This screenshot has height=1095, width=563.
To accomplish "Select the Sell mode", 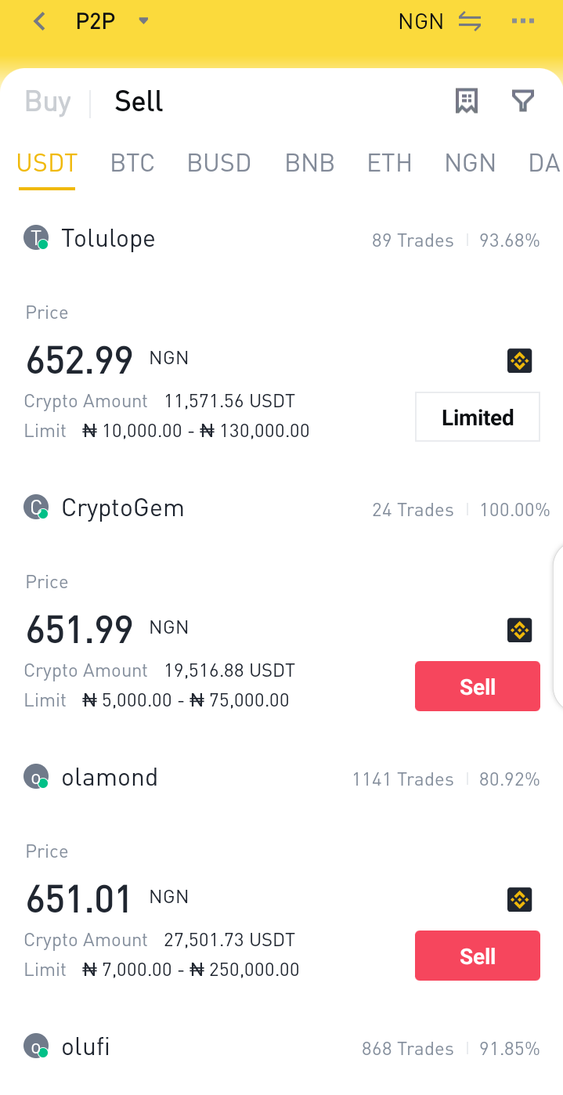I will [x=139, y=102].
